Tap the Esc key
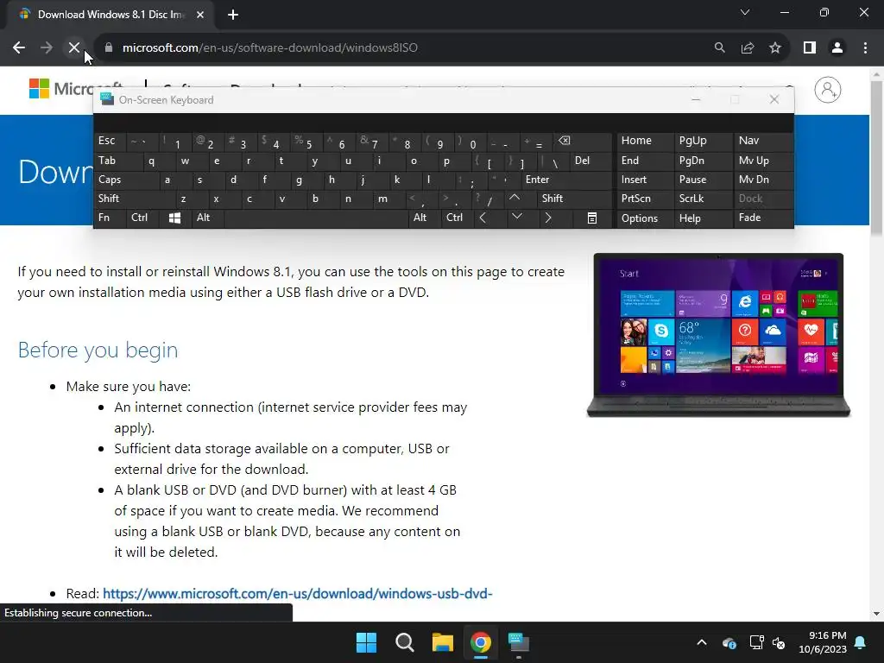Image resolution: width=884 pixels, height=663 pixels. click(110, 141)
